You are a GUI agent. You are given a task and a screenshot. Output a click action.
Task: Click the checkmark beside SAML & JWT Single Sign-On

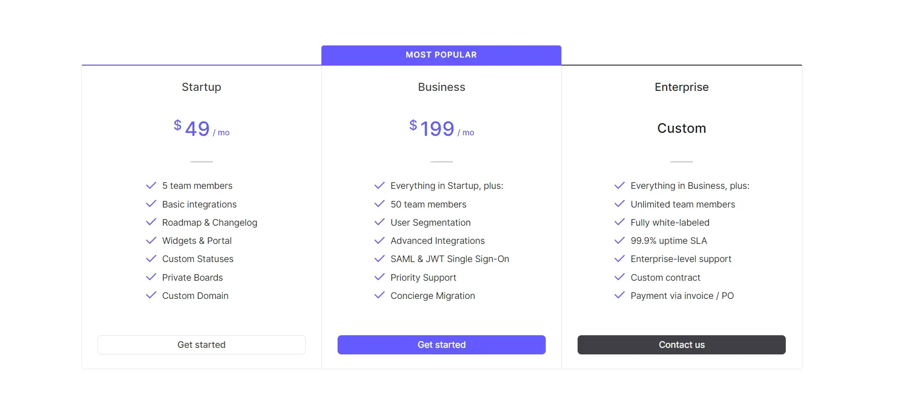click(x=379, y=258)
